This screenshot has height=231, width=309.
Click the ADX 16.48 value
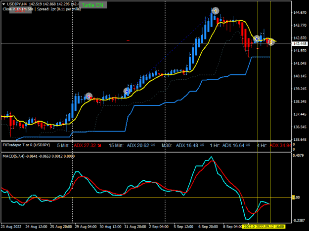[187, 145]
